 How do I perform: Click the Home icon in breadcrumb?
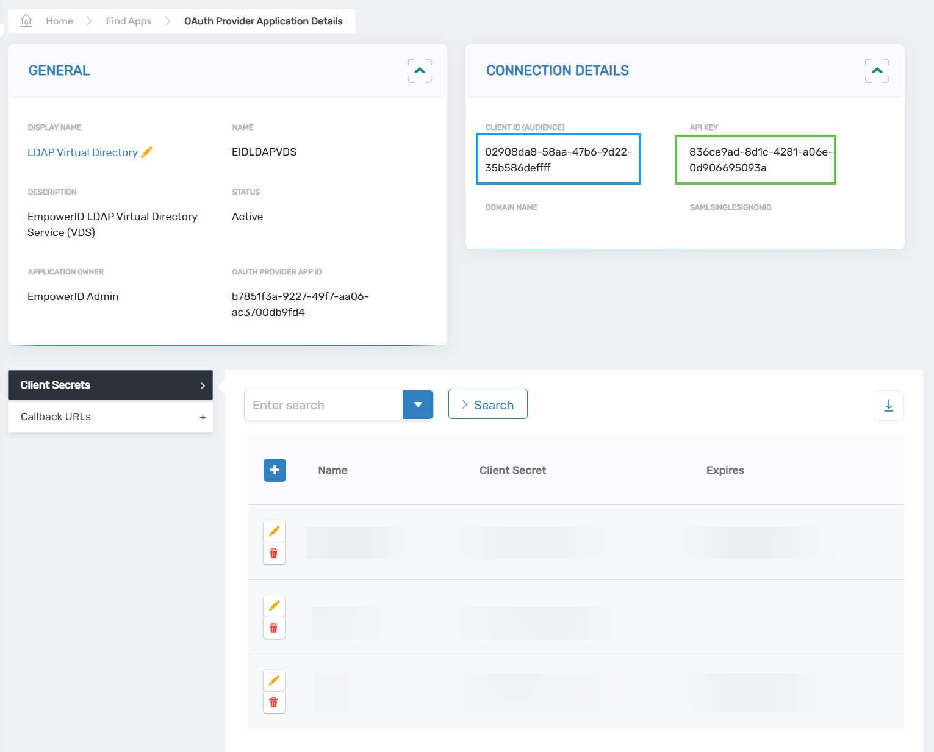coord(26,21)
